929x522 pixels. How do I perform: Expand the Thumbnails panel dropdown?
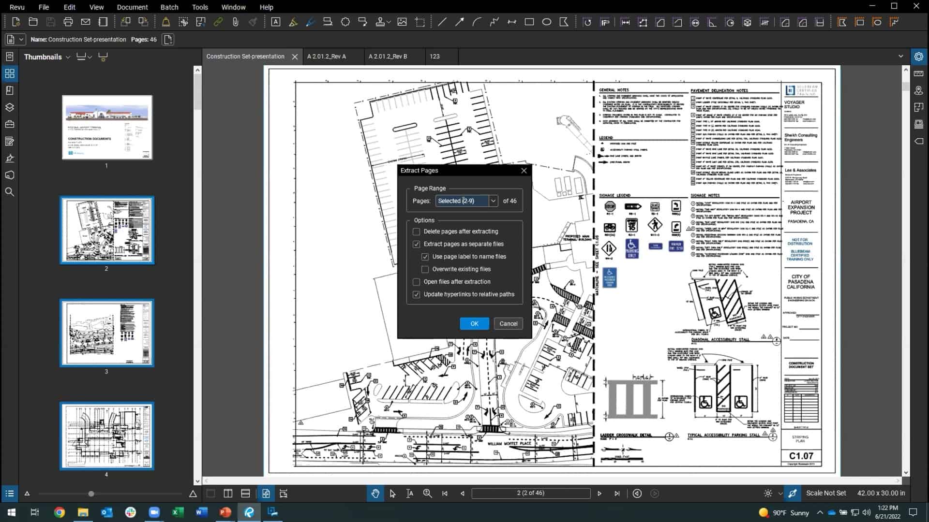tap(68, 57)
